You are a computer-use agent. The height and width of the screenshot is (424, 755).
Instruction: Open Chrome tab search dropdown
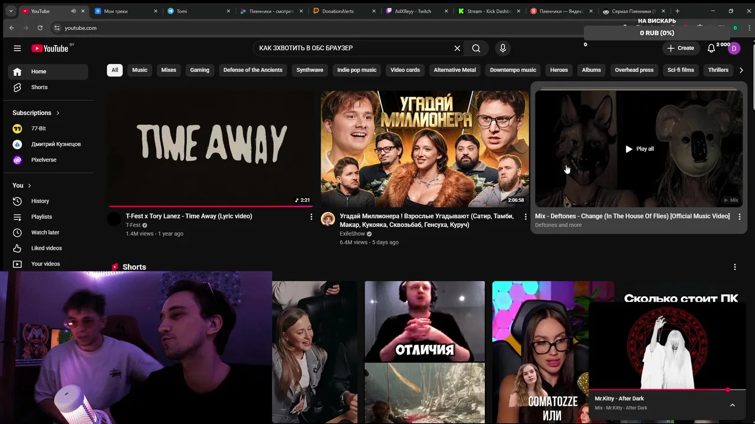click(11, 11)
